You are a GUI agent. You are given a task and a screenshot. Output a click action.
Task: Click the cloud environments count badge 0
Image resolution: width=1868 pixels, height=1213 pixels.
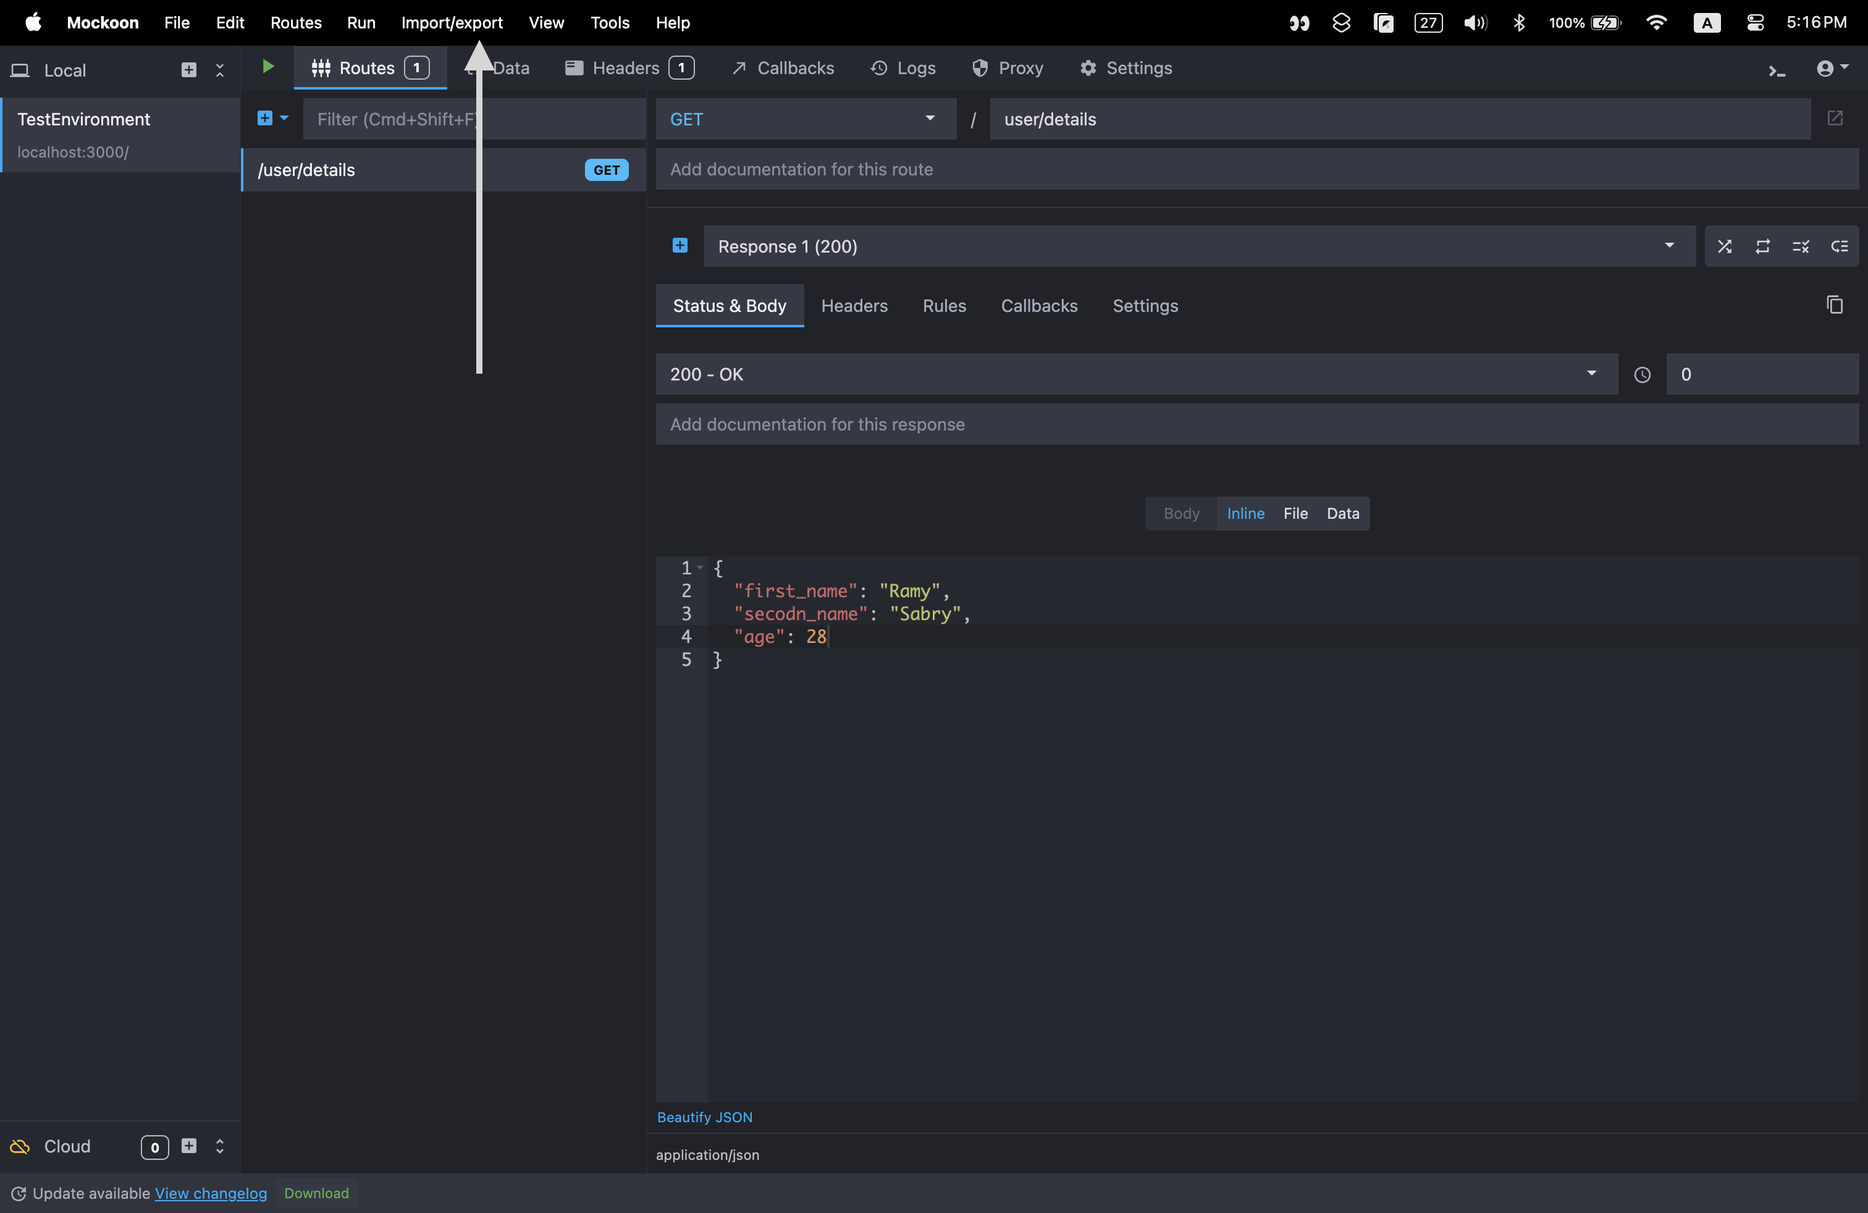[x=154, y=1147]
